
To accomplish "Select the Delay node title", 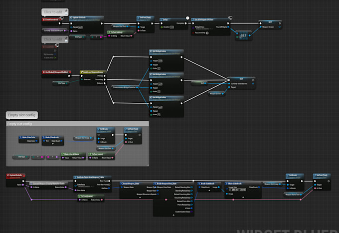I will [x=165, y=19].
